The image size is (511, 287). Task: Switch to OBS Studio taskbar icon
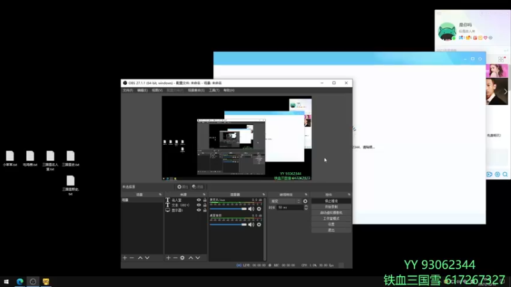[33, 281]
